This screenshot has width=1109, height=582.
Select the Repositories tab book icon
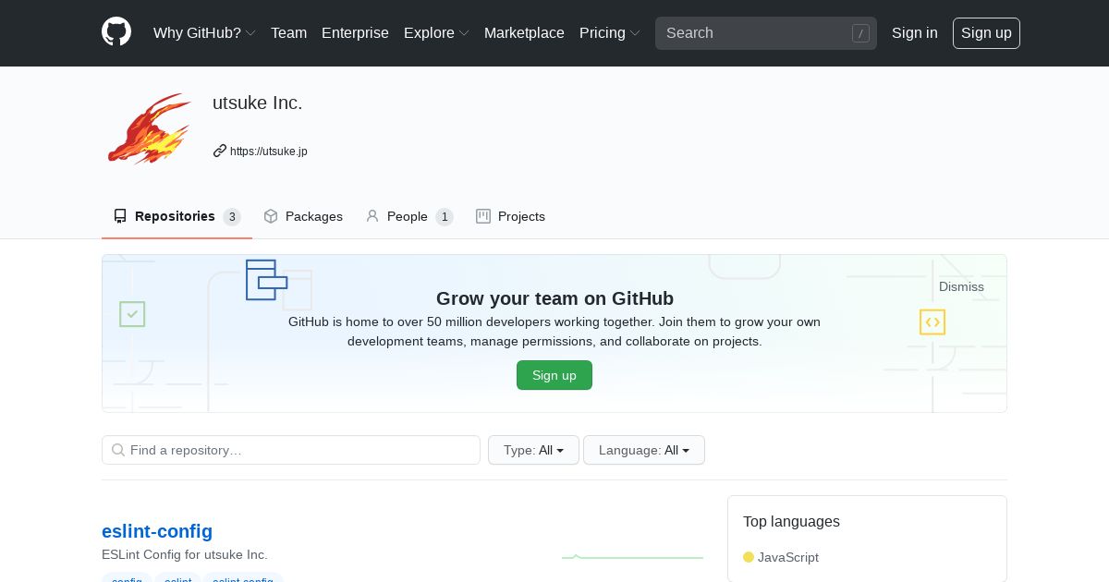click(120, 216)
